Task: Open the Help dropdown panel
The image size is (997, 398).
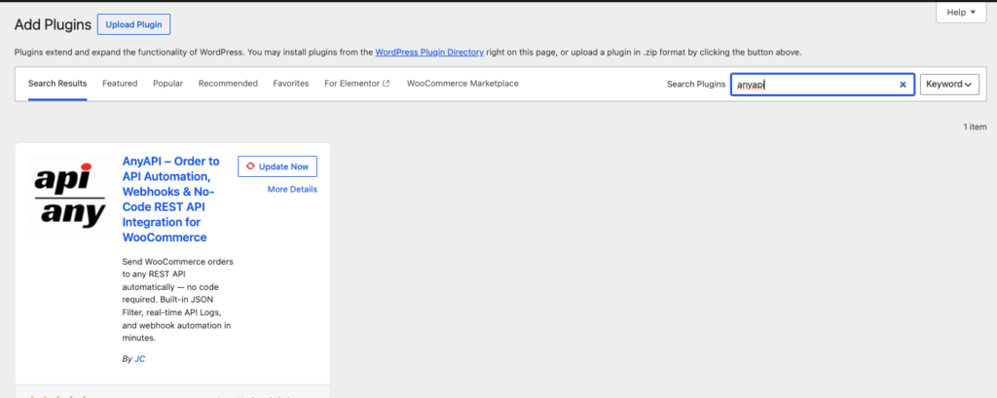Action: 961,12
